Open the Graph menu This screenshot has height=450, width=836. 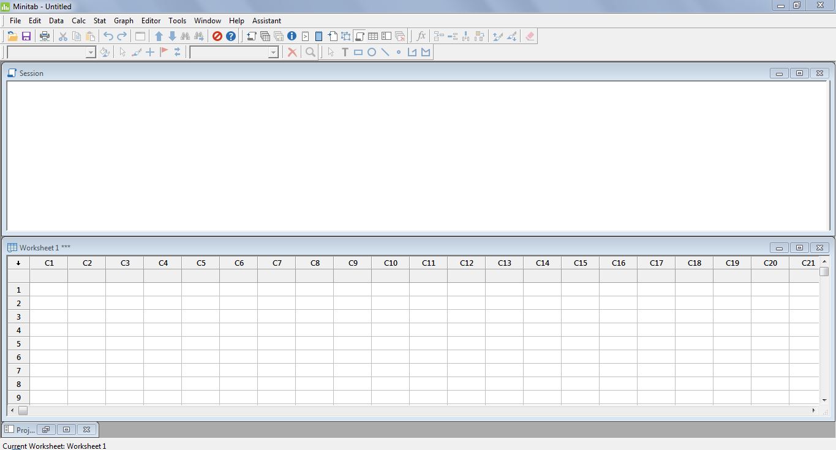click(123, 20)
